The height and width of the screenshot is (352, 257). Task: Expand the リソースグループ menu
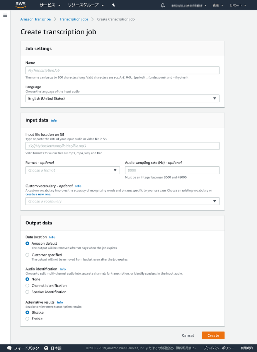tap(86, 5)
